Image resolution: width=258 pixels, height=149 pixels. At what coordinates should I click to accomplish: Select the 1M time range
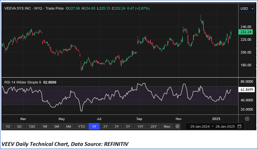(45, 126)
